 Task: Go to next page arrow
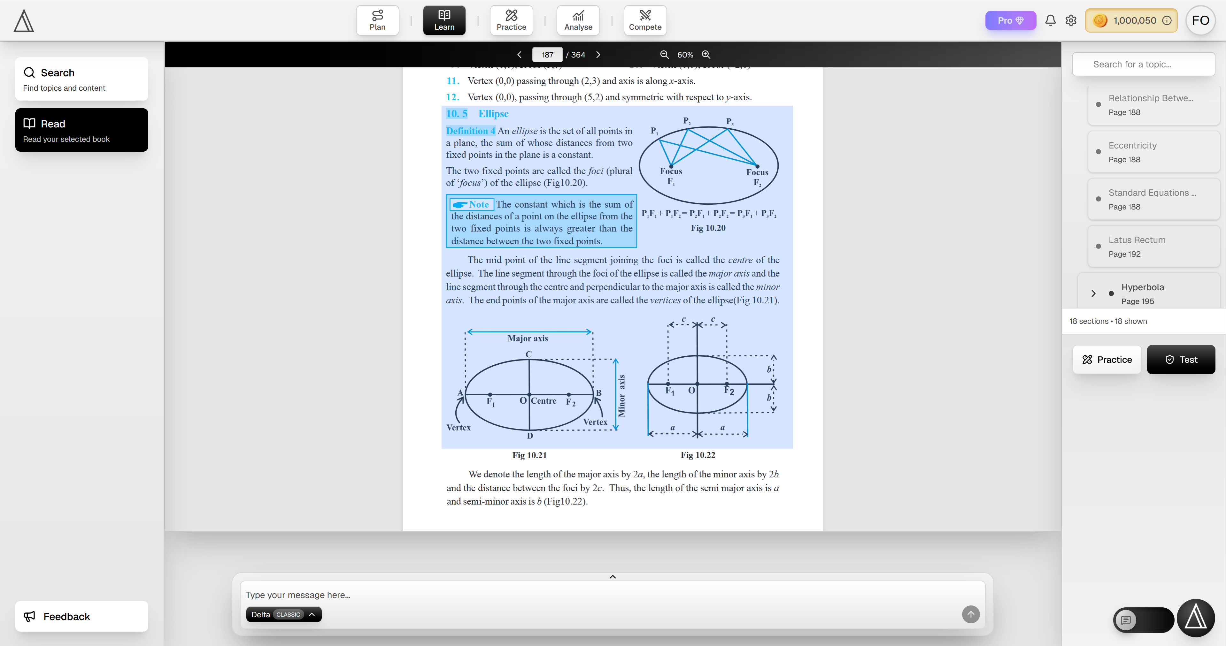[598, 55]
